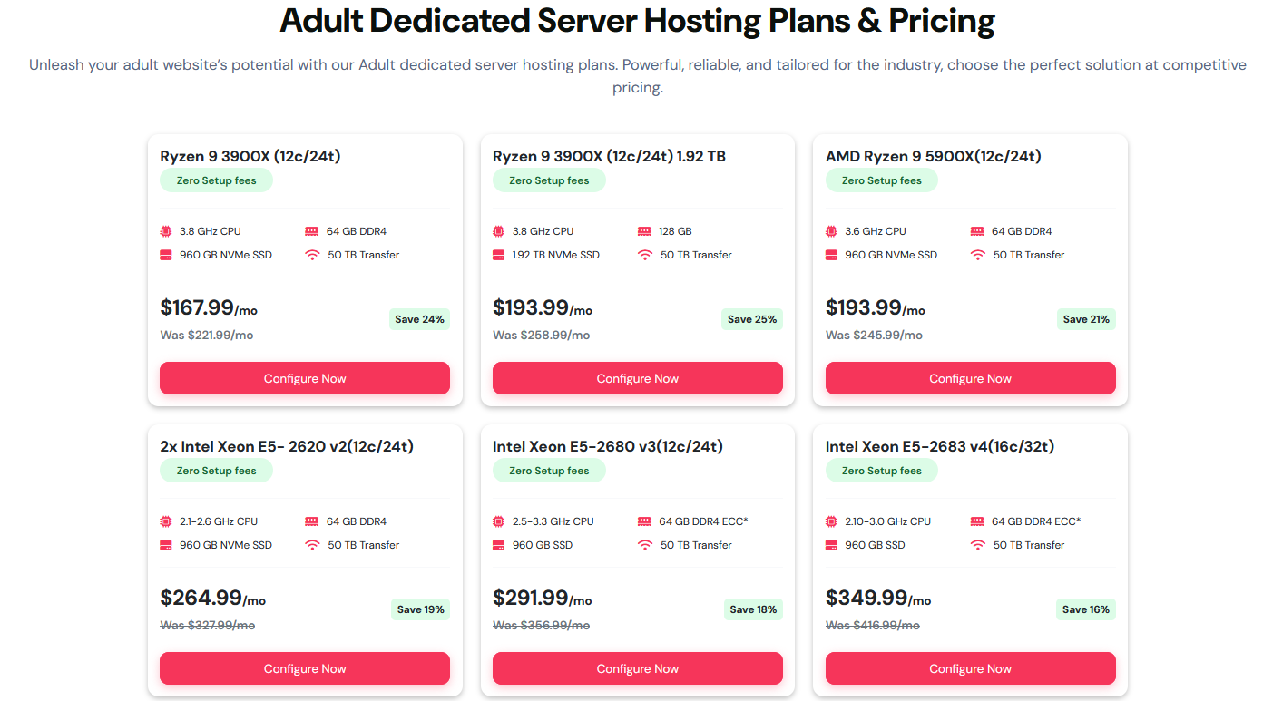Open Configure Now for the $349.99 plan
Screen dimensions: 1263x701
971,668
